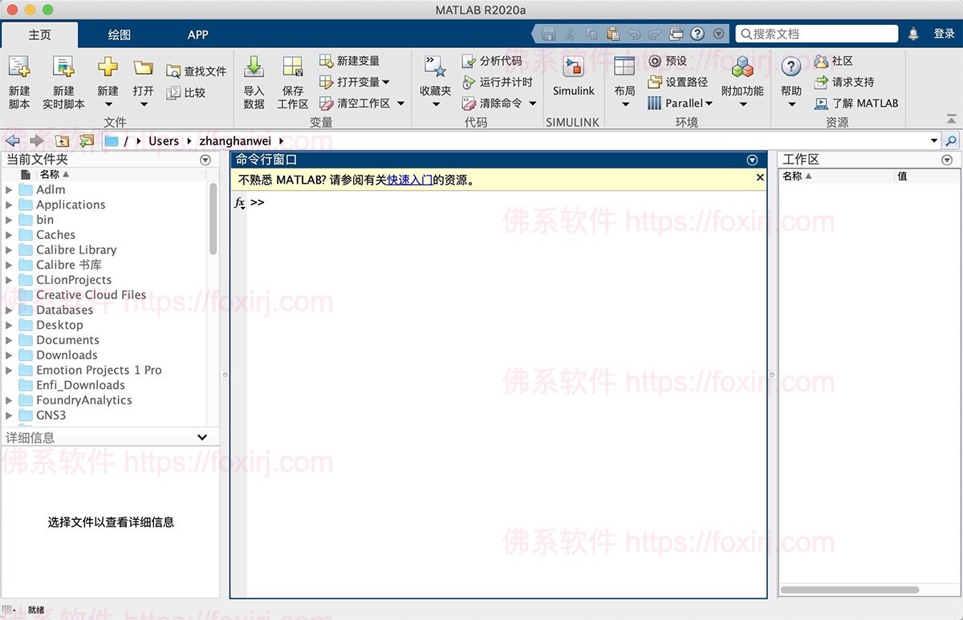Open 设置路径 (Set Path) tool
This screenshot has height=620, width=963.
point(655,82)
